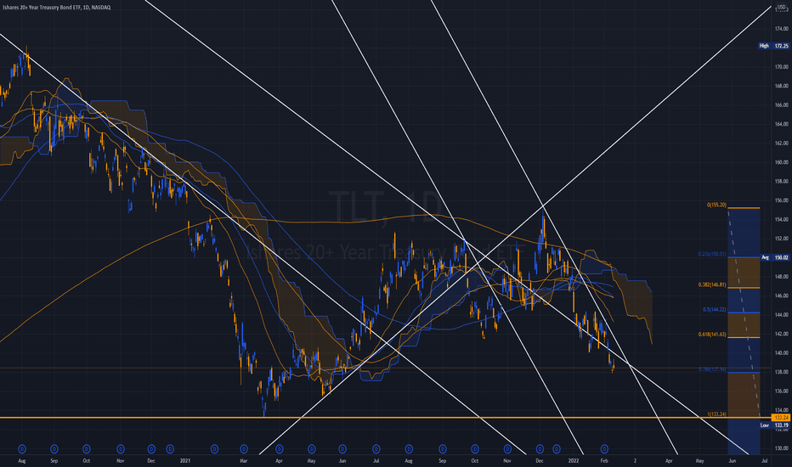Click the Jul label beside 2022's Jun
Screen dimensions: 792x467
(764, 460)
